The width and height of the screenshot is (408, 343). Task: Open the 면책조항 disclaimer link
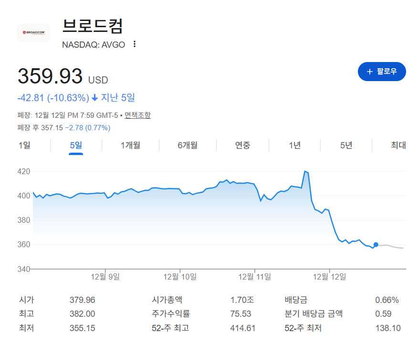tap(137, 115)
